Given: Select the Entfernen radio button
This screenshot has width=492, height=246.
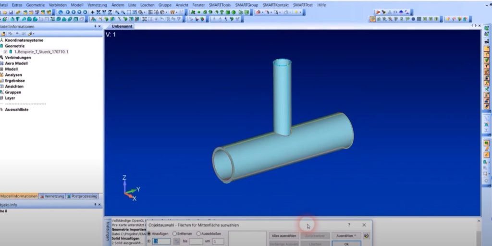Looking at the screenshot, I should click(x=175, y=234).
